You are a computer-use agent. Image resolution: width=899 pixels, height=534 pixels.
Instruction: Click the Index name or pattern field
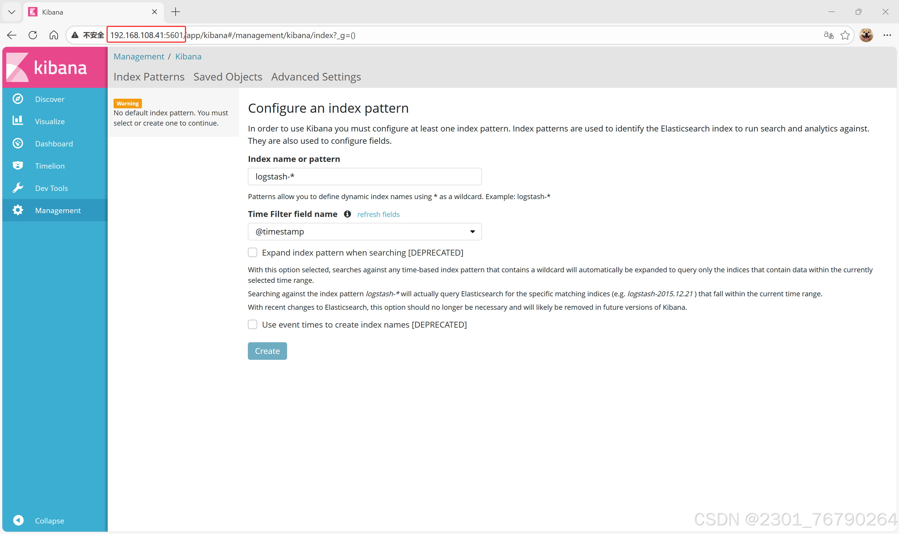tap(365, 177)
